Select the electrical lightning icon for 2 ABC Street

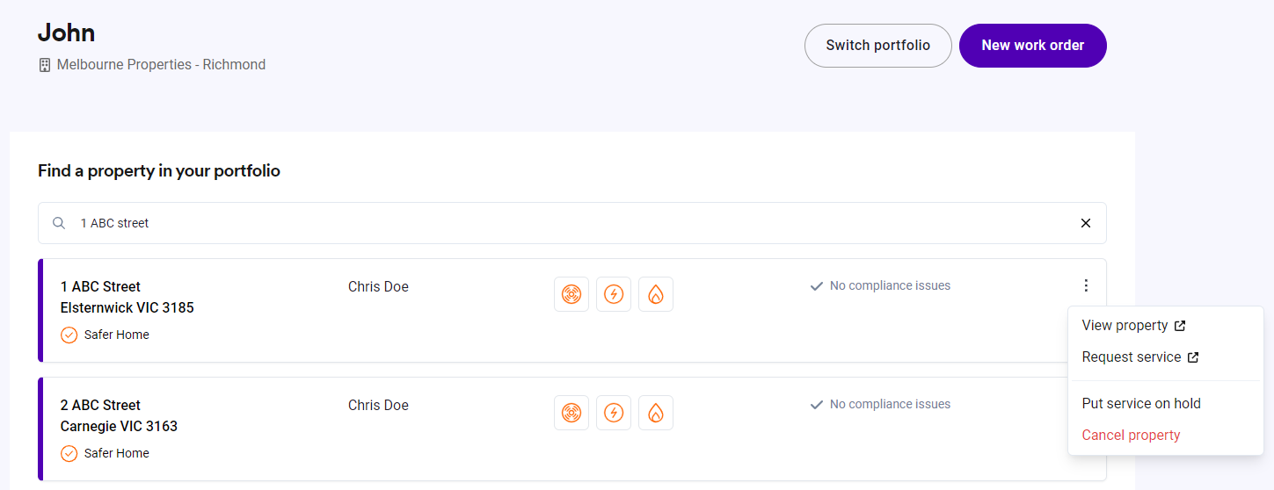(x=614, y=413)
